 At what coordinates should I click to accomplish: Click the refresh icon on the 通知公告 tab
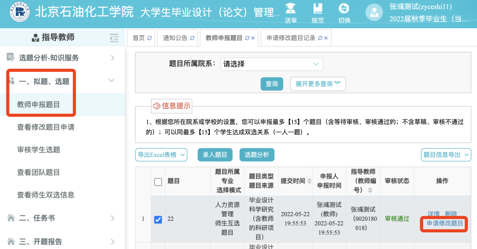[x=192, y=38]
